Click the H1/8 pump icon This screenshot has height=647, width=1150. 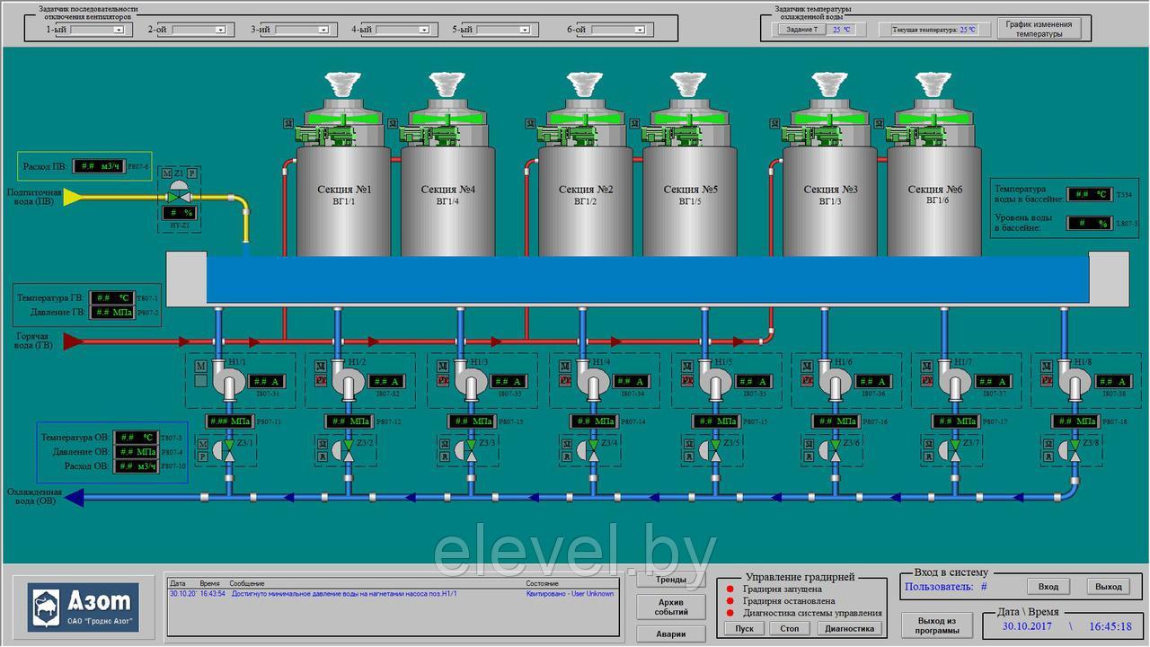coord(1069,384)
